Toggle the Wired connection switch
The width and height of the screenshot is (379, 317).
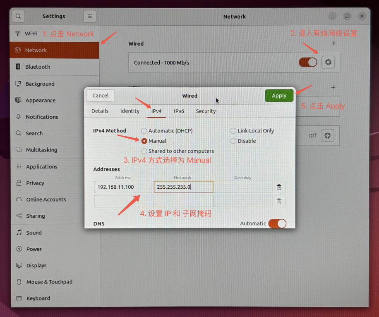pos(308,62)
